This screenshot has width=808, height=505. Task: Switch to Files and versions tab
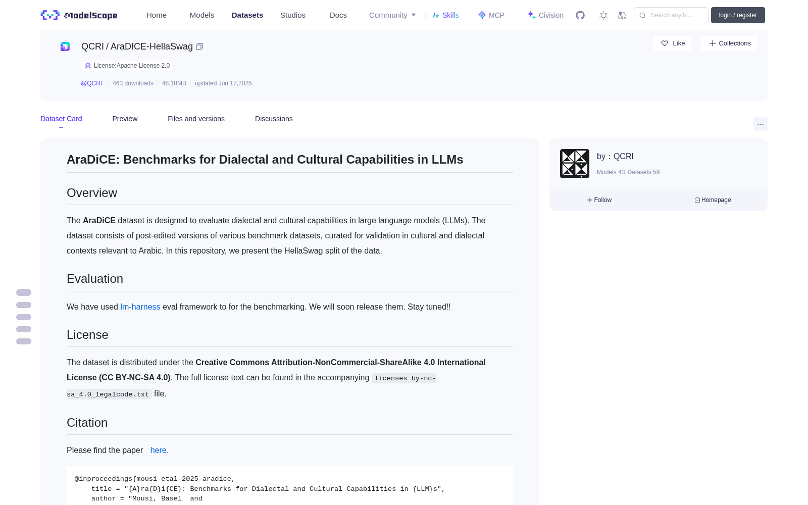196,119
